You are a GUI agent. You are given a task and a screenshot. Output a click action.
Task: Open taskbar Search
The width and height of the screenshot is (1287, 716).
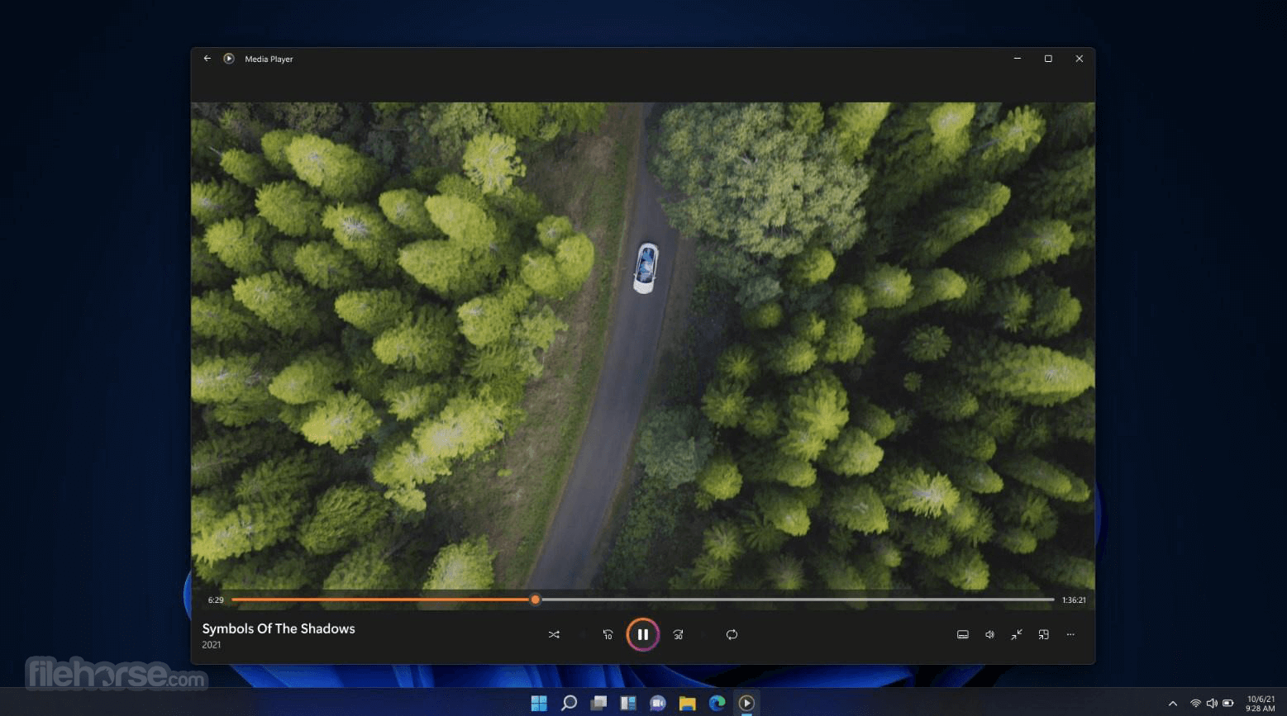pyautogui.click(x=569, y=703)
